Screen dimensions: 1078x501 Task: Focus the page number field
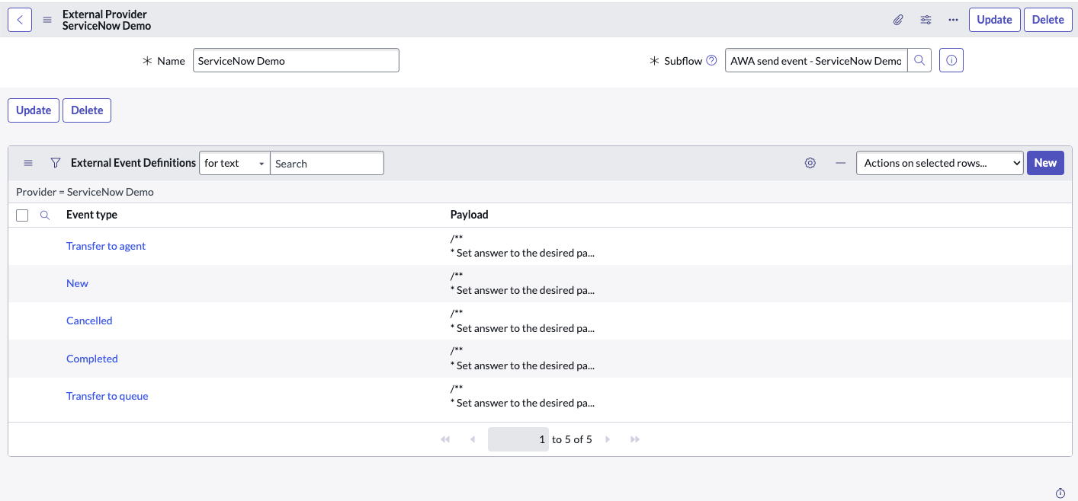(x=518, y=439)
